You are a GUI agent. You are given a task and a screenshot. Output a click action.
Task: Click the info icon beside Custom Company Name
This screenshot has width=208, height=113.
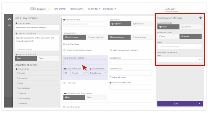click(x=111, y=83)
